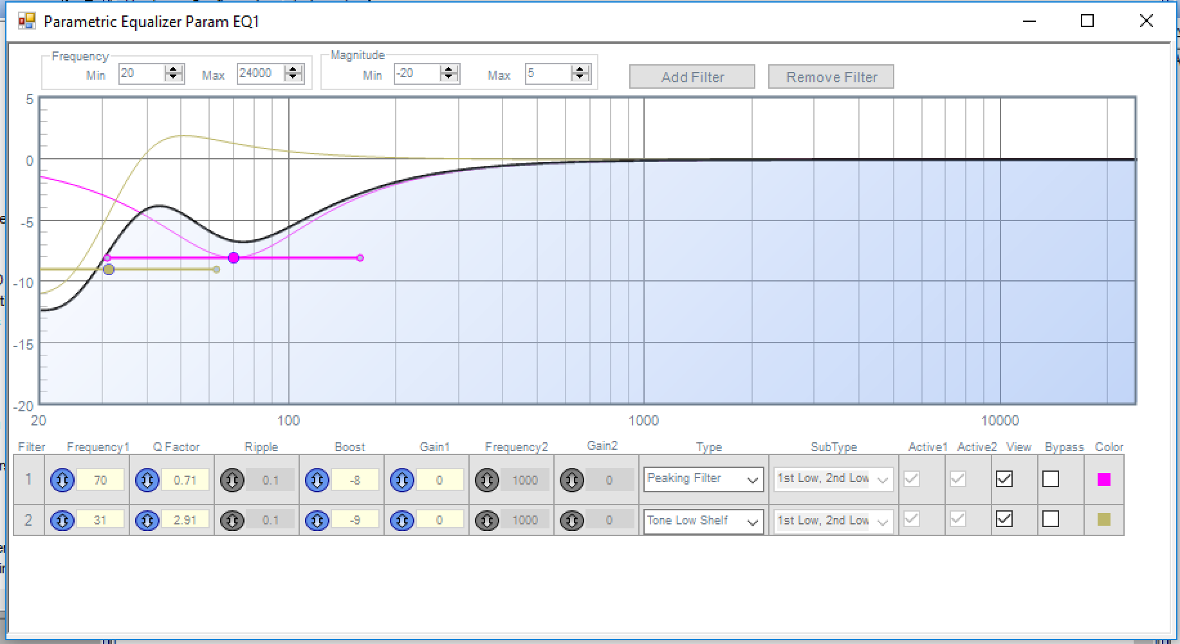Screen dimensions: 1180x644
Task: Click the Magnitude Min spinner arrows
Action: coord(450,73)
